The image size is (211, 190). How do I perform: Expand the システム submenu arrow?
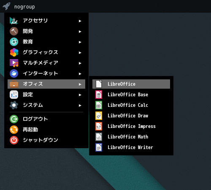(x=80, y=106)
